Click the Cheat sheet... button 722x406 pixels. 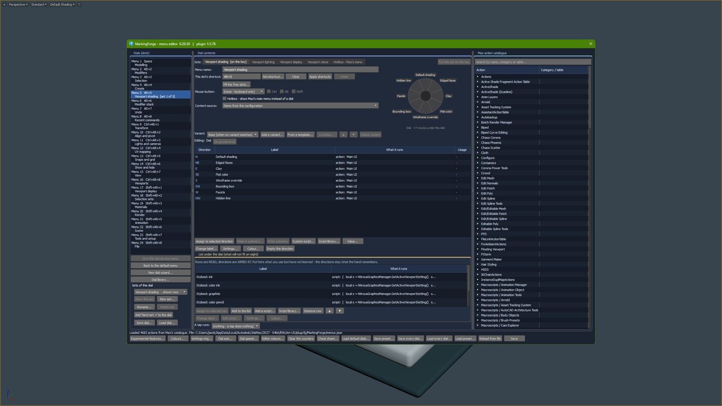328,339
